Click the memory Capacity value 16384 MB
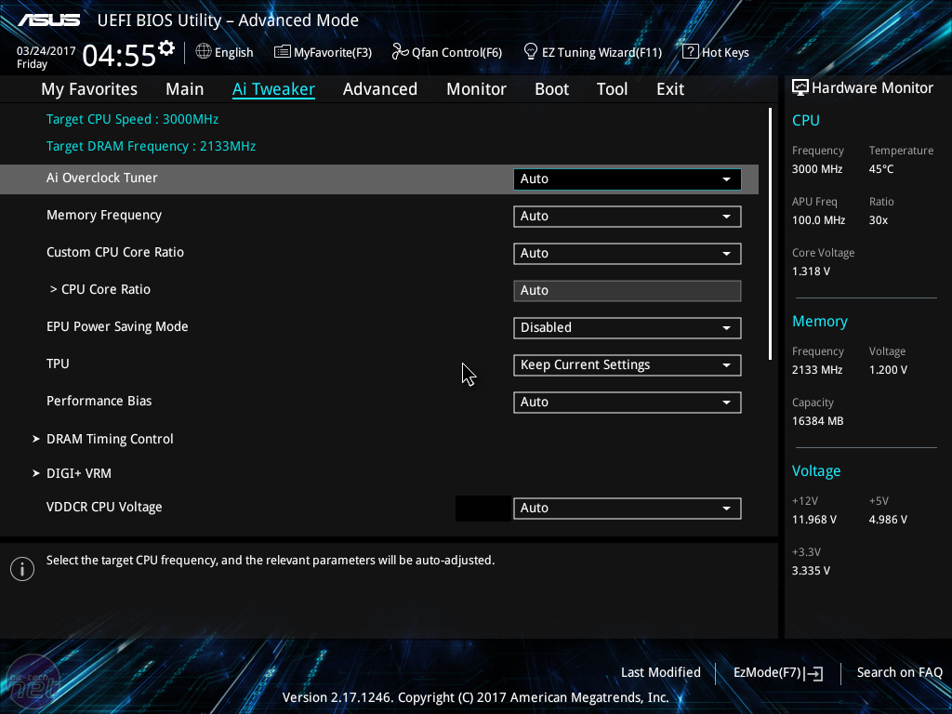The image size is (952, 714). coord(817,421)
